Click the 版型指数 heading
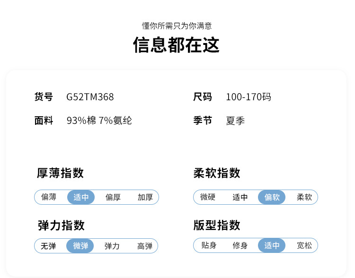Image resolution: width=355 pixels, height=278 pixels. (x=217, y=225)
